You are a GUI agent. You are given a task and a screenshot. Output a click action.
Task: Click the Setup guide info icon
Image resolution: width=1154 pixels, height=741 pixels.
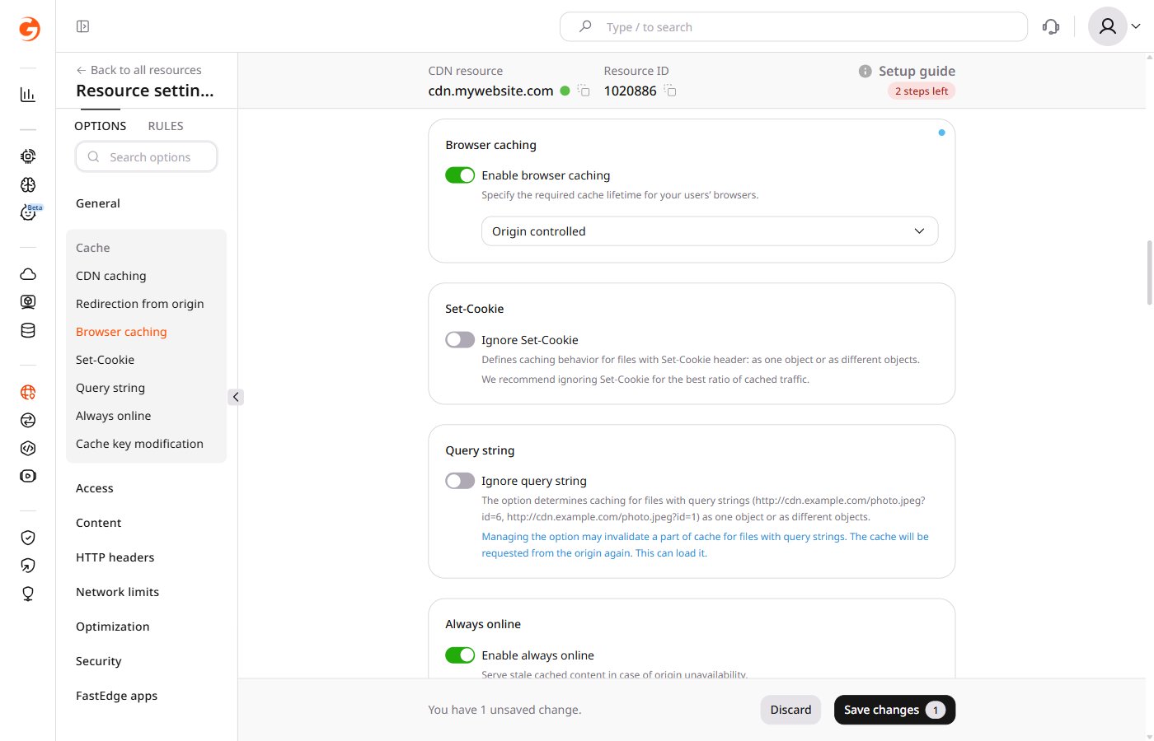865,71
